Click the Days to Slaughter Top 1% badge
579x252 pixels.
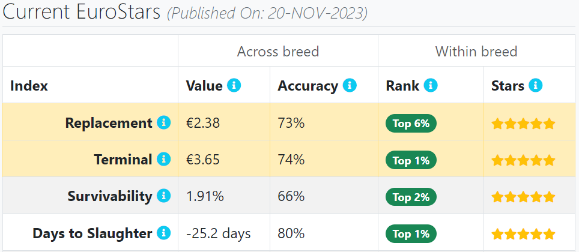[x=411, y=234]
